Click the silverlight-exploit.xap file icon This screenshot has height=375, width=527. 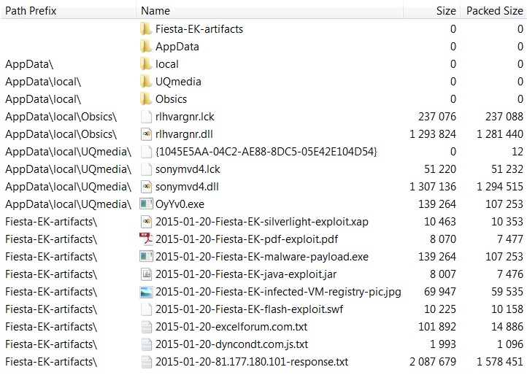coord(146,222)
